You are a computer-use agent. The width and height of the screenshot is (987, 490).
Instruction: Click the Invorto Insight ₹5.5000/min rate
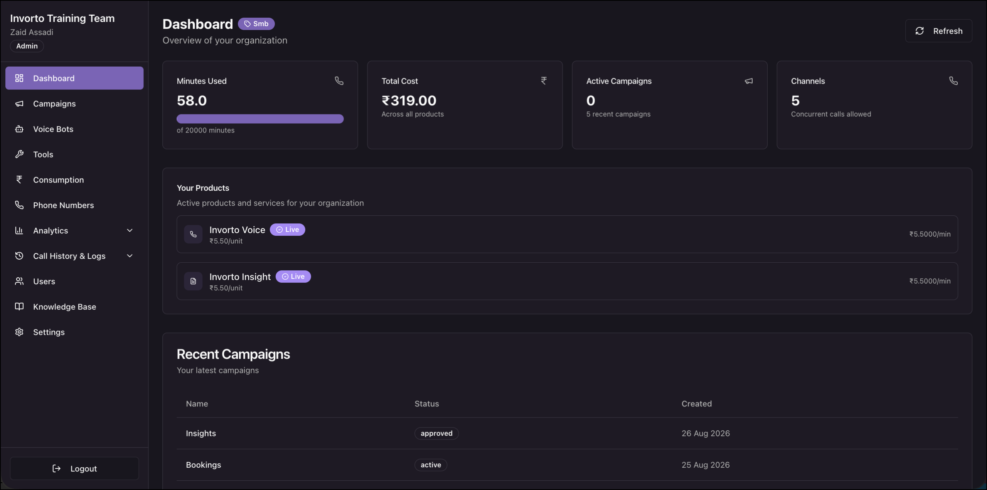(x=930, y=281)
